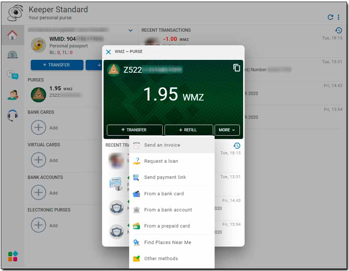349x271 pixels.
Task: Copy the Z522 purse number
Action: tap(236, 68)
